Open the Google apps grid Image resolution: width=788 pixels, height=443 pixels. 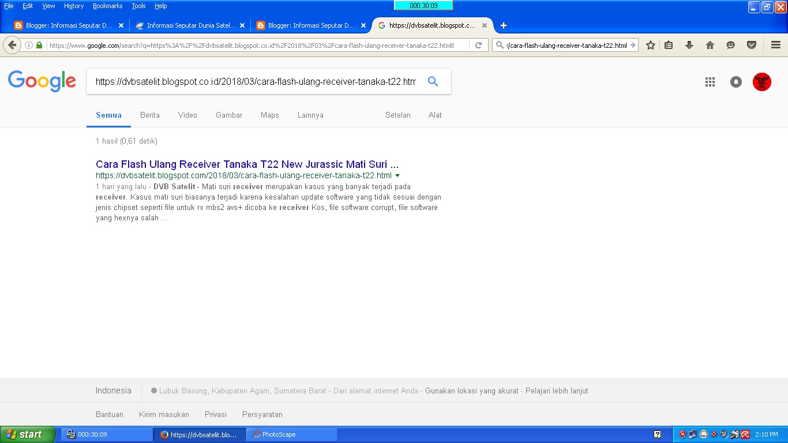710,82
